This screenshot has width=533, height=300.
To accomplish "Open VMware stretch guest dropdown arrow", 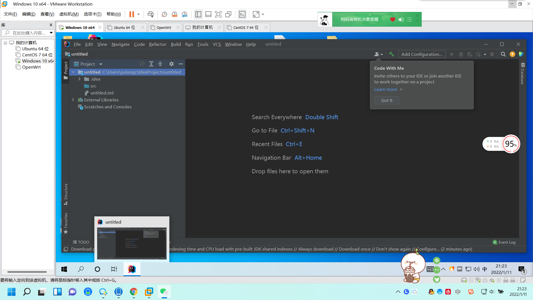I will pyautogui.click(x=263, y=14).
